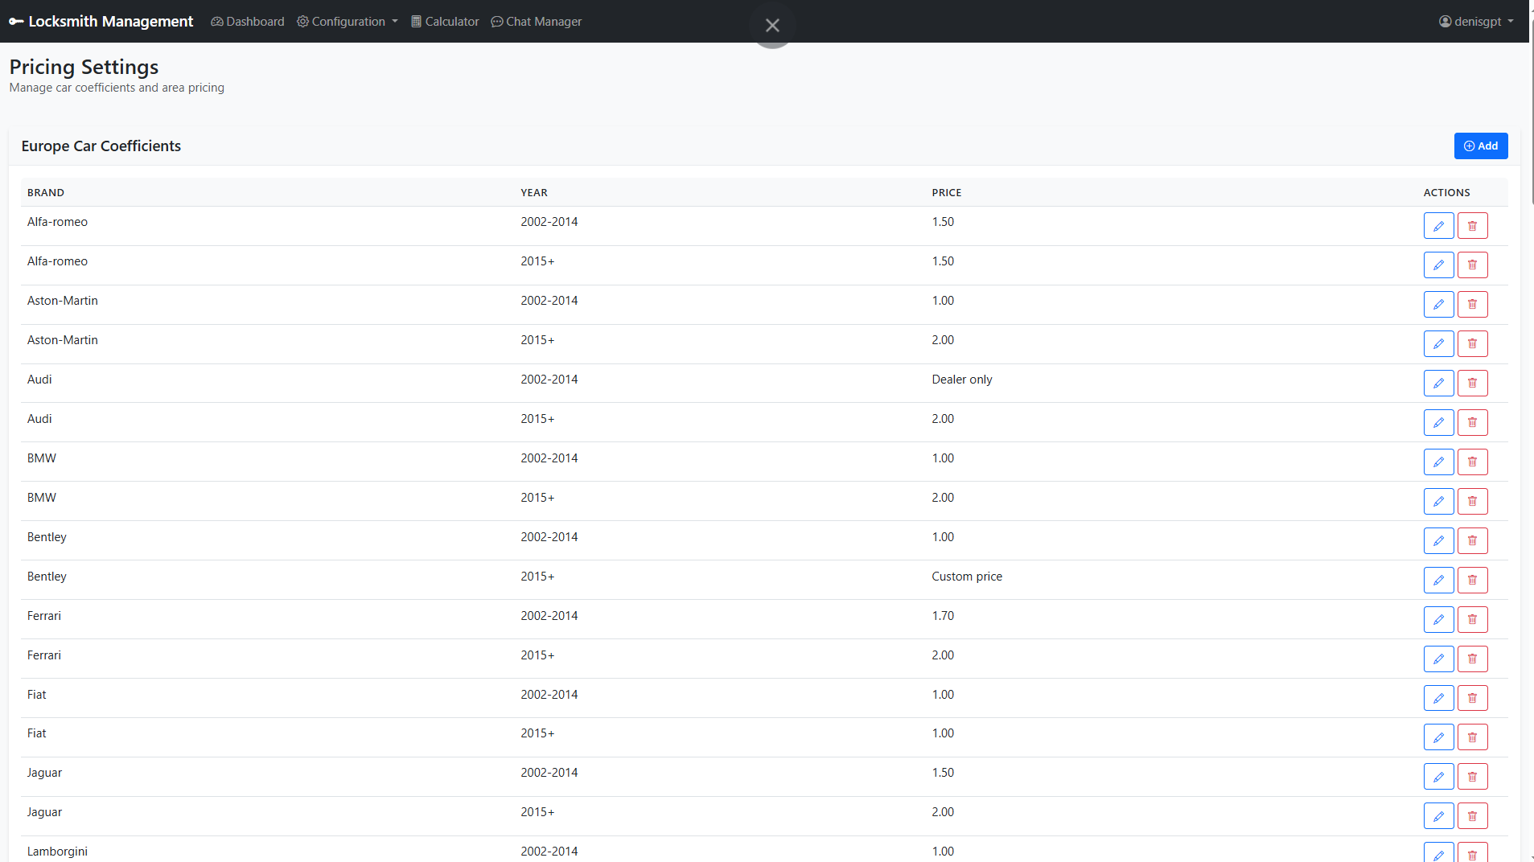
Task: Delete Ferrari 1.70 coefficient row
Action: (x=1472, y=620)
